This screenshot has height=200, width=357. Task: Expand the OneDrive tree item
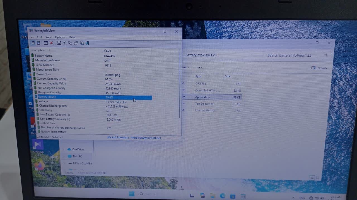64,149
